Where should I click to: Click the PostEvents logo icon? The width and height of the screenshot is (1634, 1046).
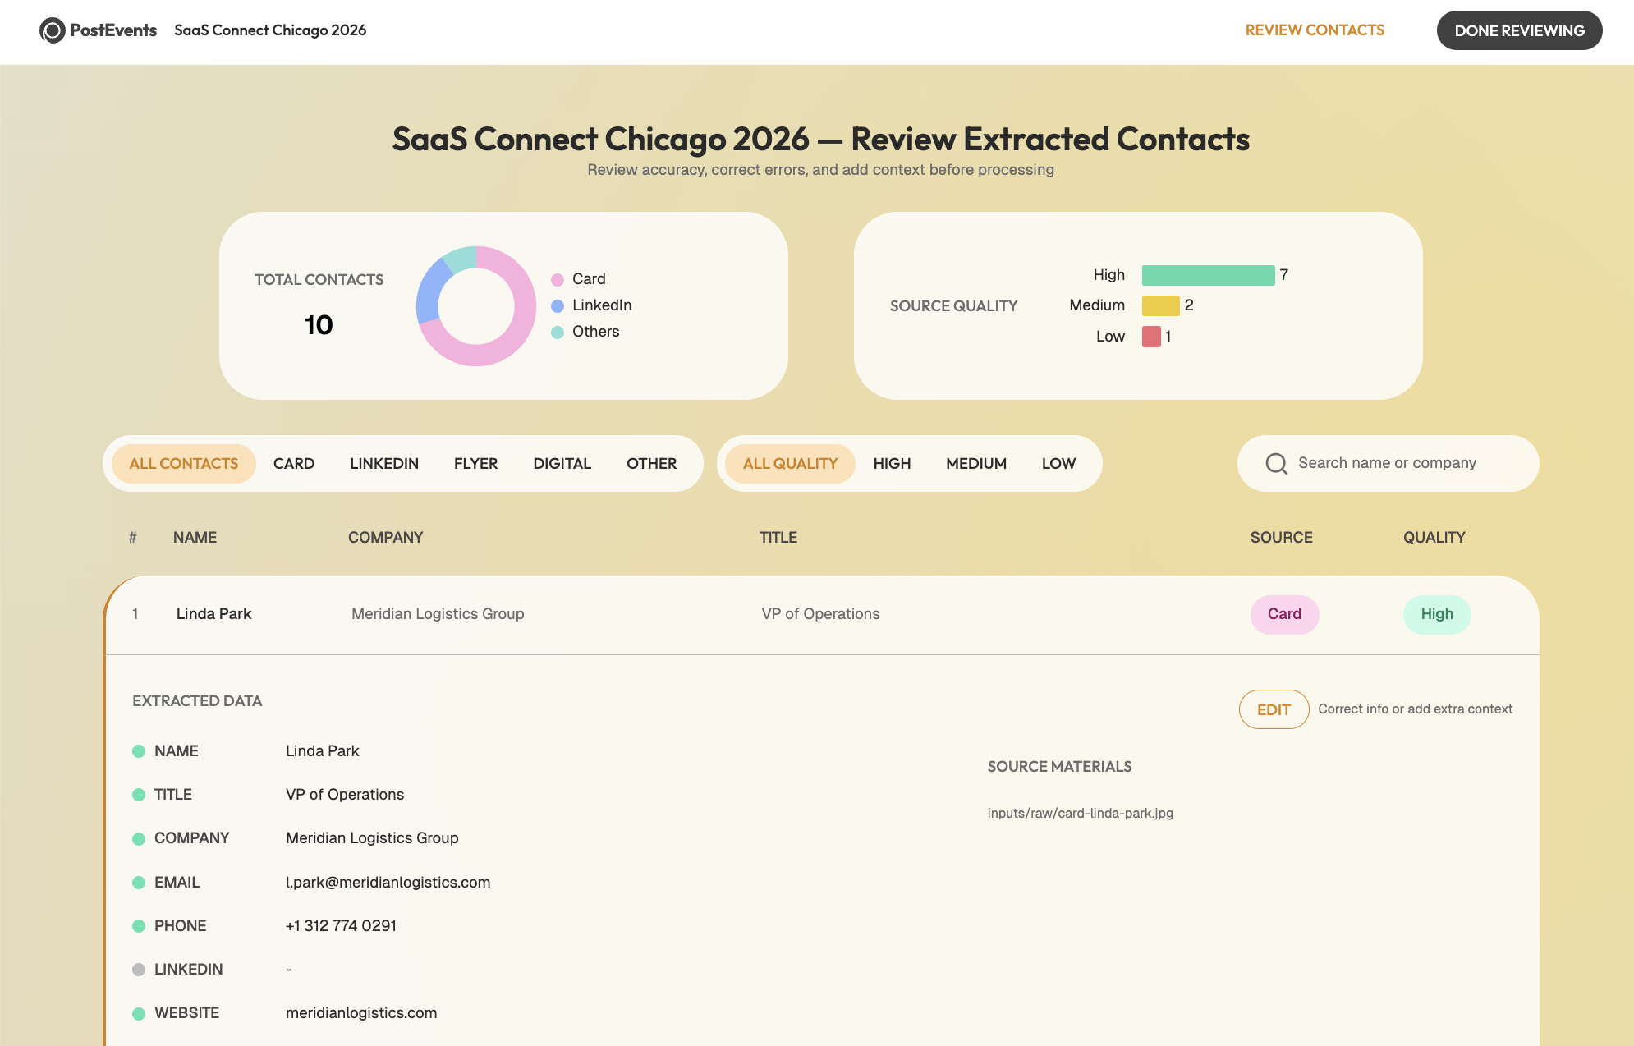[53, 30]
